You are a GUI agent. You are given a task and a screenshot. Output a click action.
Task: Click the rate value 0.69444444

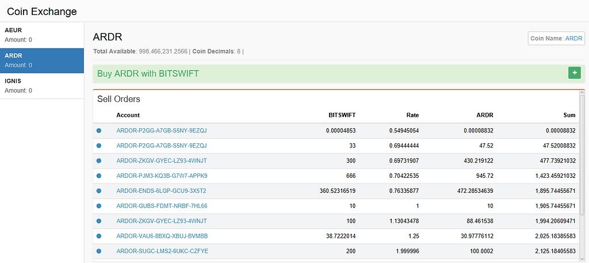pyautogui.click(x=404, y=146)
